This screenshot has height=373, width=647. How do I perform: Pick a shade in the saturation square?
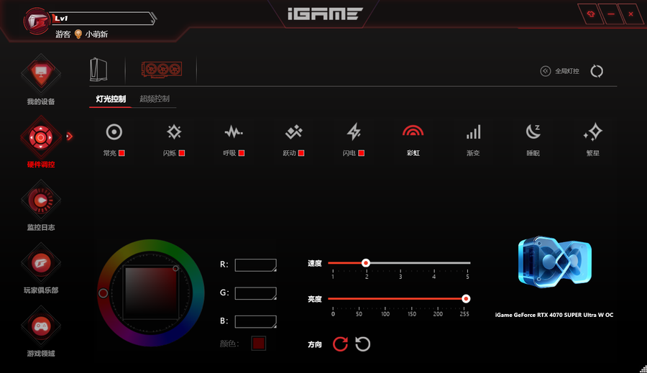point(151,293)
